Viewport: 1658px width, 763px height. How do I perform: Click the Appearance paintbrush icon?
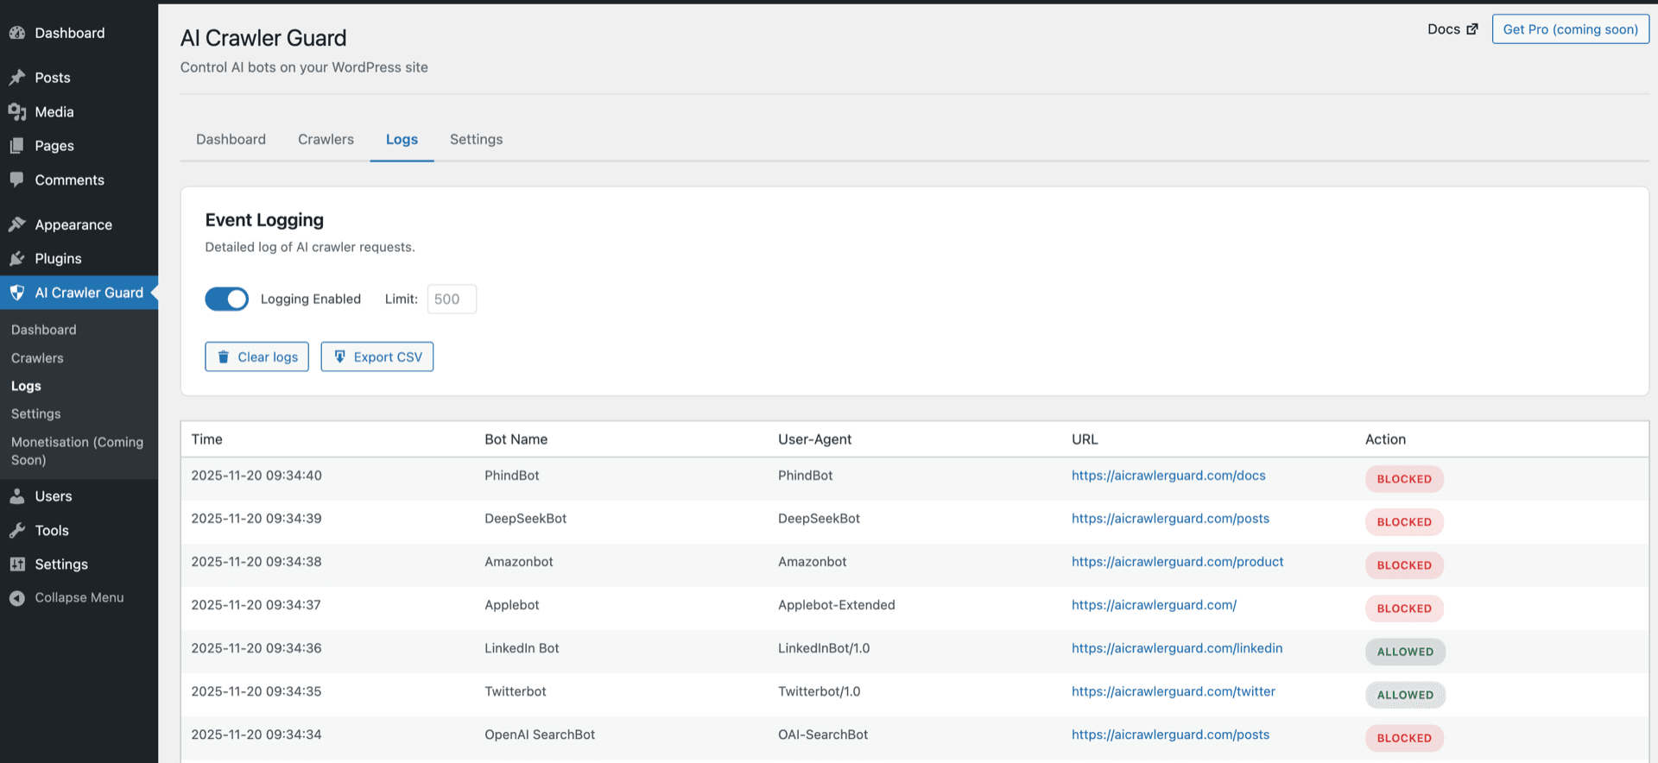pyautogui.click(x=17, y=224)
